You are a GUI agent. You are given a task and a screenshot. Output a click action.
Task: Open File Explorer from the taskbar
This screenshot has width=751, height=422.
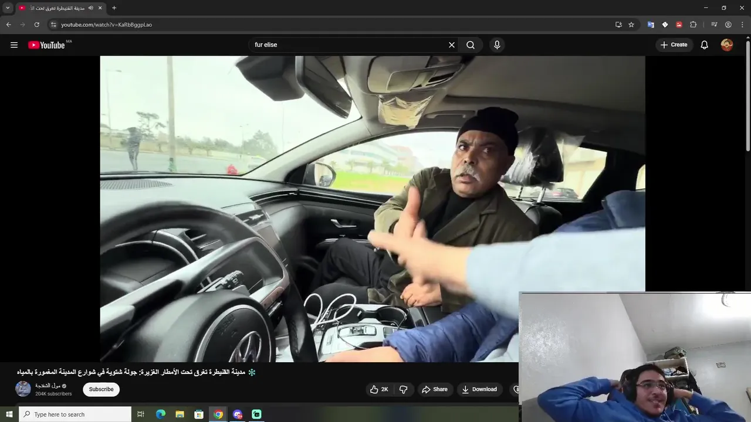pyautogui.click(x=180, y=414)
